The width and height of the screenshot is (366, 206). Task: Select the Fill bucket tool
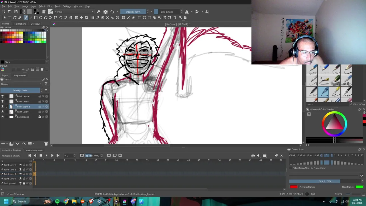[x=112, y=17]
